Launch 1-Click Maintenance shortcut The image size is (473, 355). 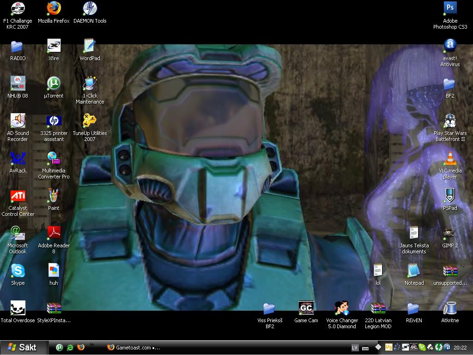90,90
